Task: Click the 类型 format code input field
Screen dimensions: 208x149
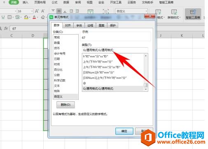Action: pyautogui.click(x=115, y=50)
